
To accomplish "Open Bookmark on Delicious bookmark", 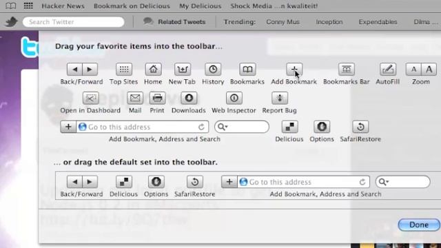I will [x=132, y=6].
